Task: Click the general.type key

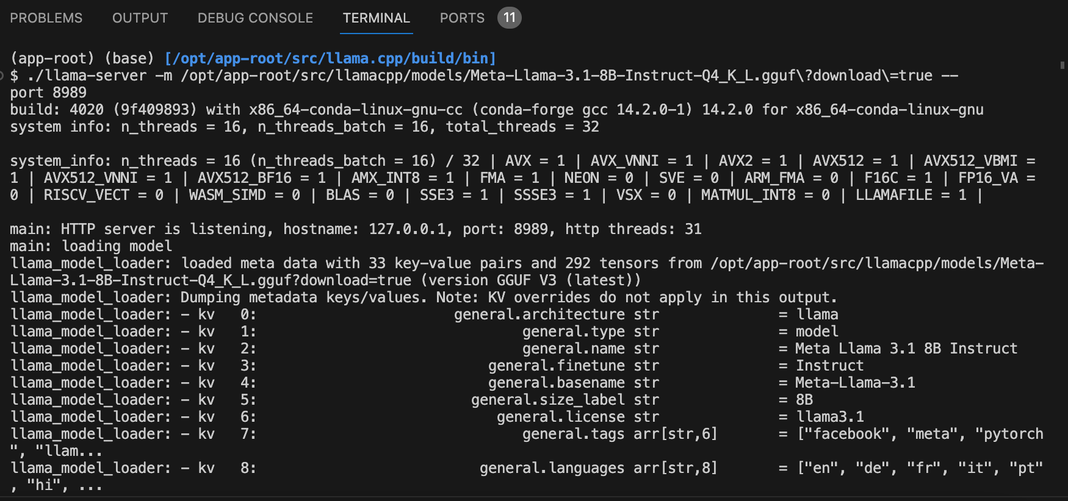Action: point(574,332)
